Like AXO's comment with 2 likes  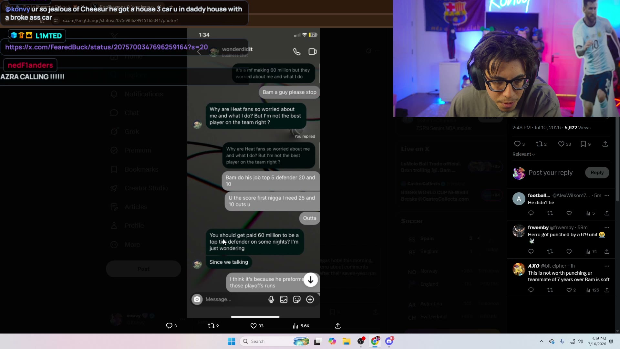pos(571,290)
